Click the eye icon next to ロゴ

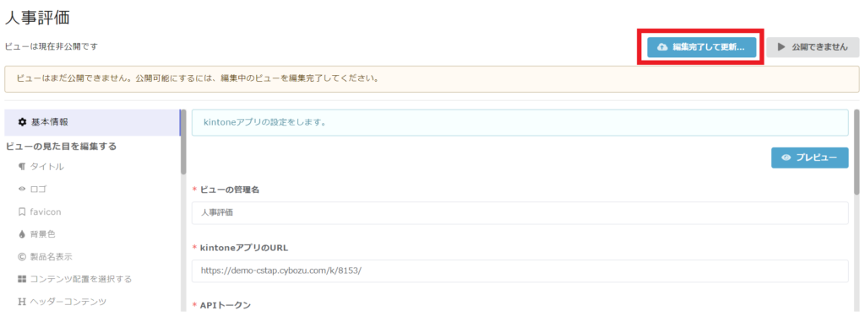pyautogui.click(x=22, y=189)
